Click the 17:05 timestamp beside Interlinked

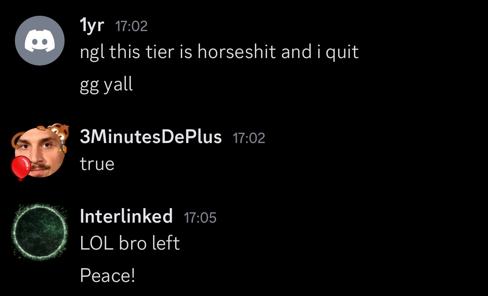200,218
